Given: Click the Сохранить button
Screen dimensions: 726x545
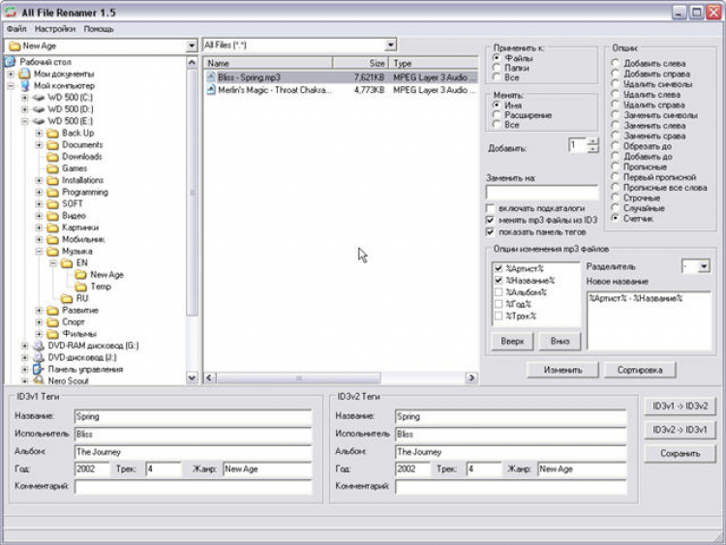Looking at the screenshot, I should [681, 453].
